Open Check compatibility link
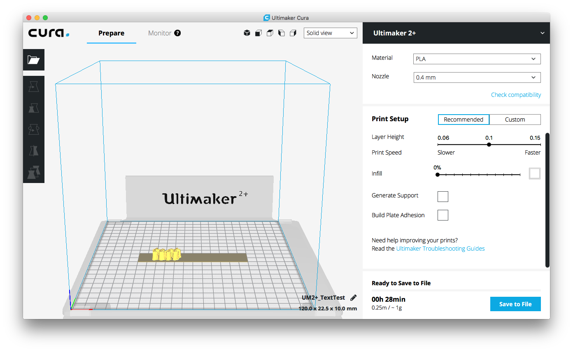Viewport: 573px width, 352px height. pyautogui.click(x=516, y=95)
